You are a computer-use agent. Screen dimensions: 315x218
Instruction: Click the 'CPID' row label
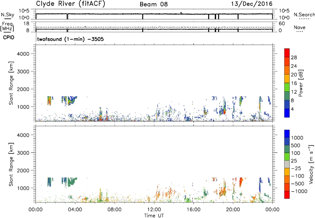click(9, 37)
